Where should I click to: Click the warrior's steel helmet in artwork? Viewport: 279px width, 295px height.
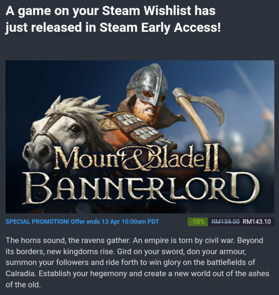[147, 83]
